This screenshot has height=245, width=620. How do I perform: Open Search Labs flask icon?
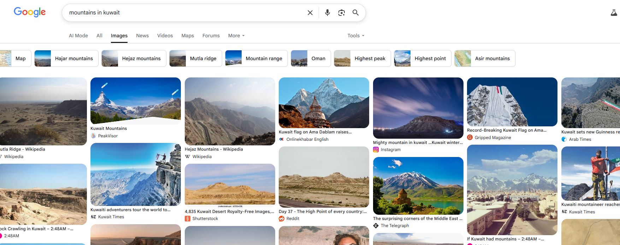[614, 13]
